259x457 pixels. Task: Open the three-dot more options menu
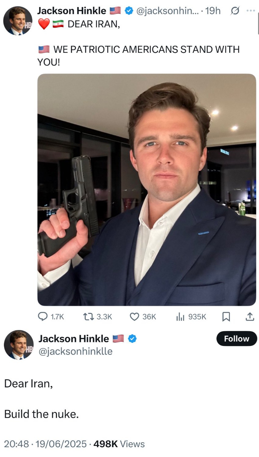[250, 11]
